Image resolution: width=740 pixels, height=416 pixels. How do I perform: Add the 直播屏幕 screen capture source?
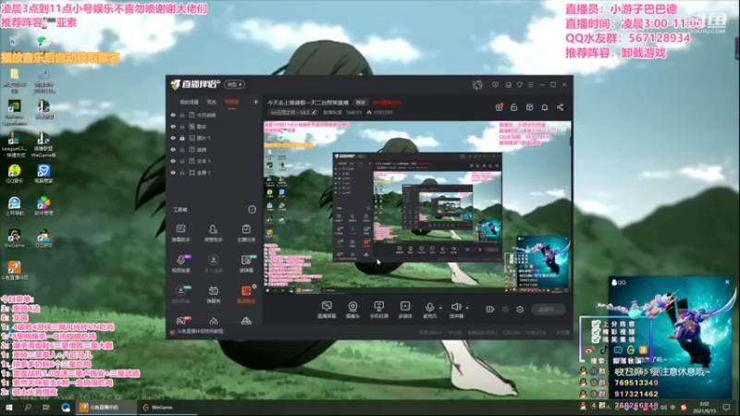tap(327, 310)
